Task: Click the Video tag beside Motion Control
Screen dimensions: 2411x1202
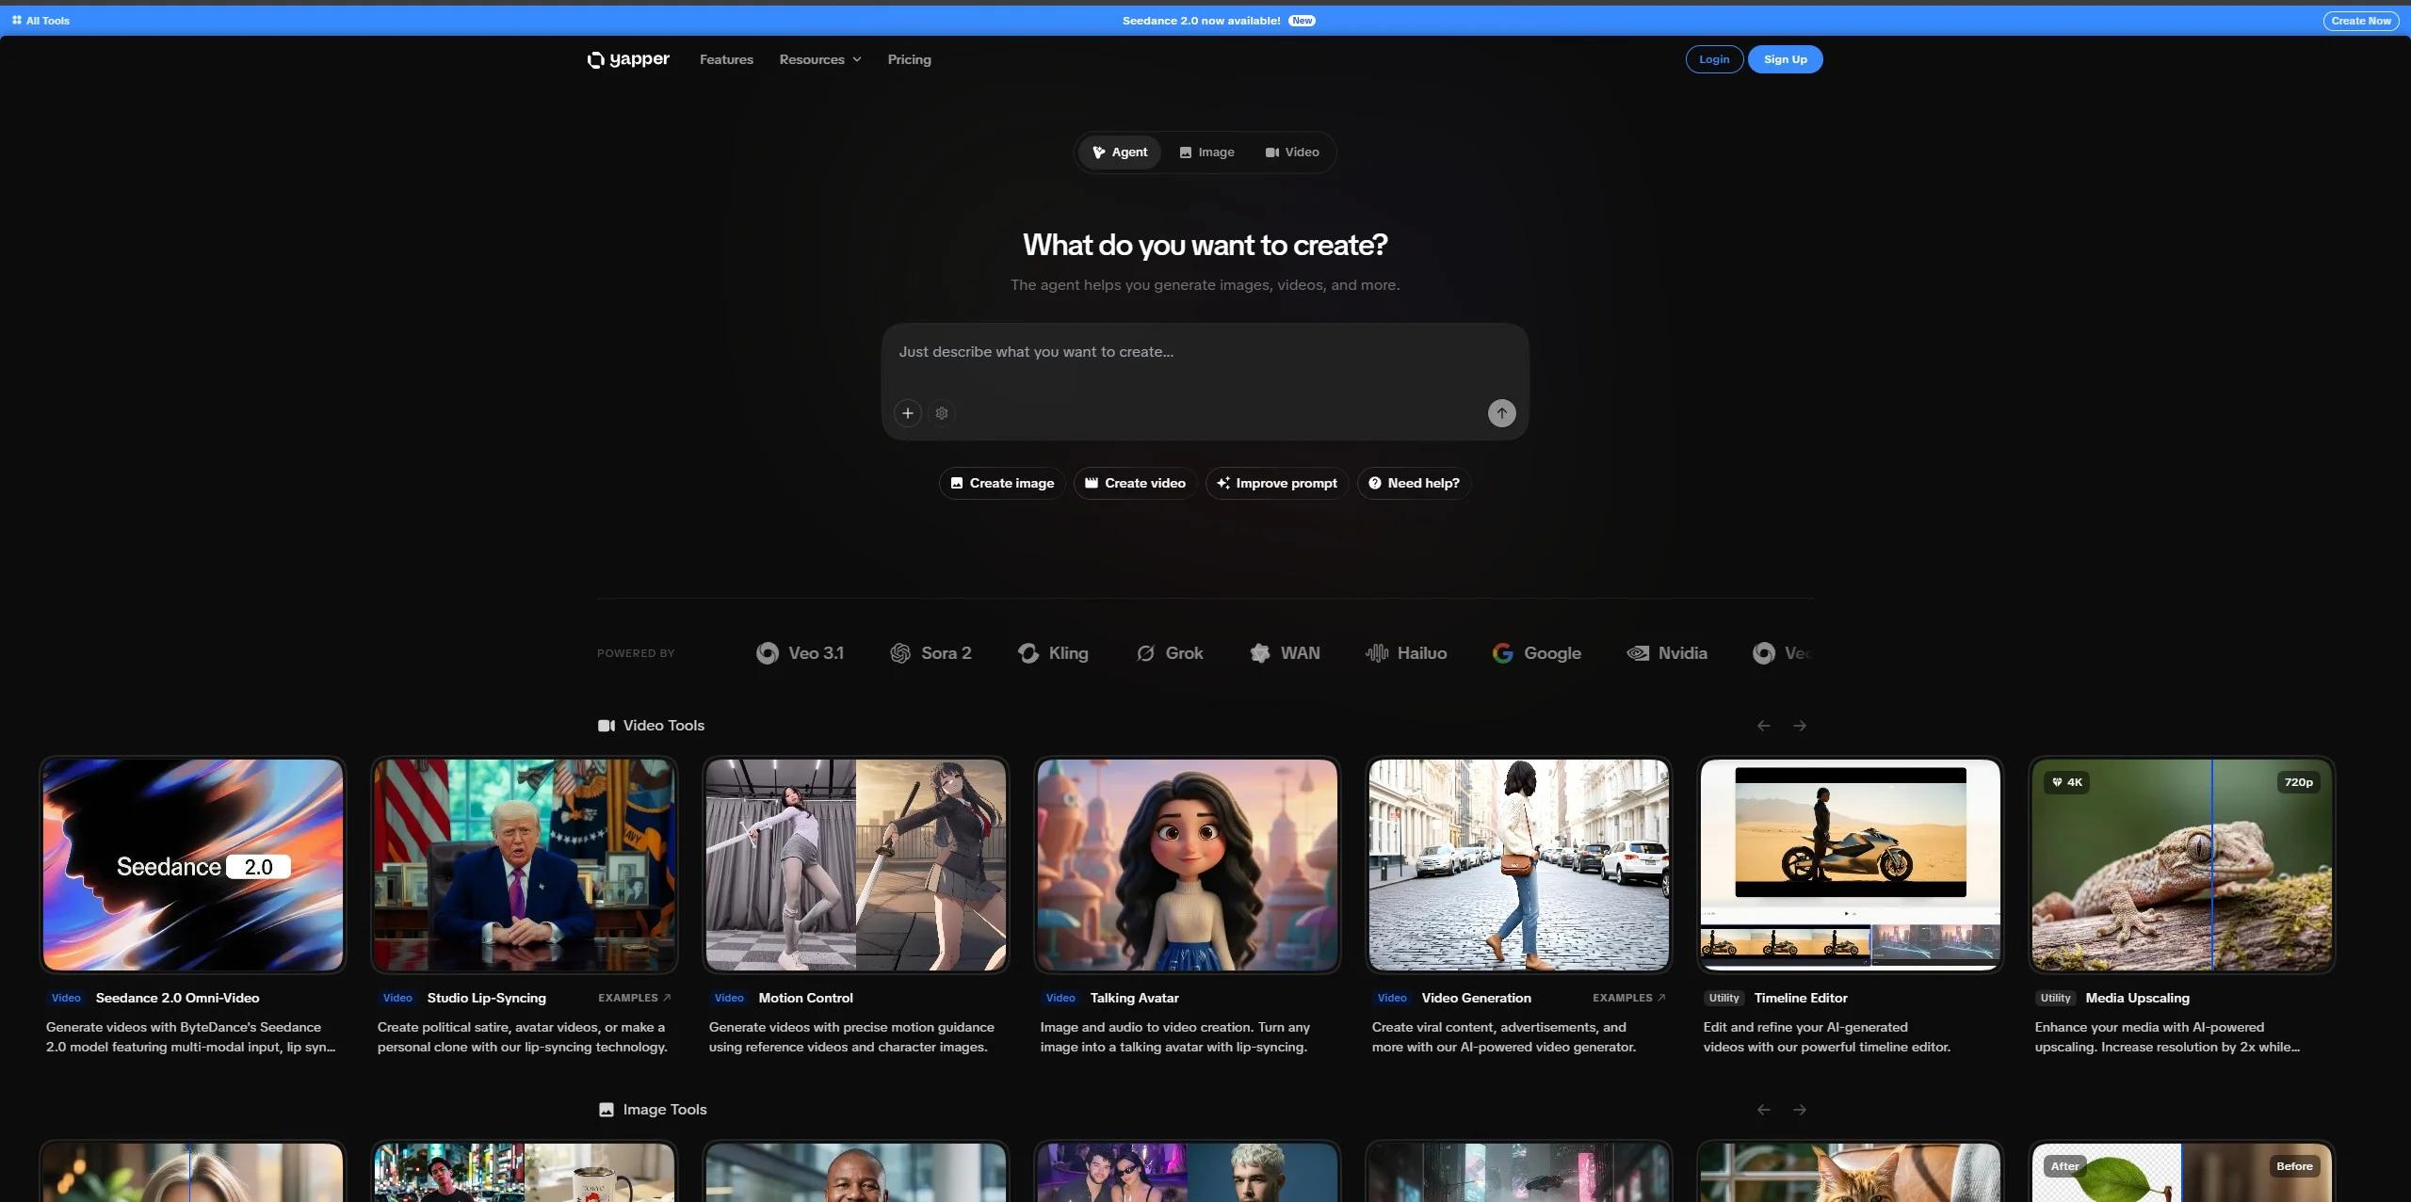Action: click(x=729, y=998)
